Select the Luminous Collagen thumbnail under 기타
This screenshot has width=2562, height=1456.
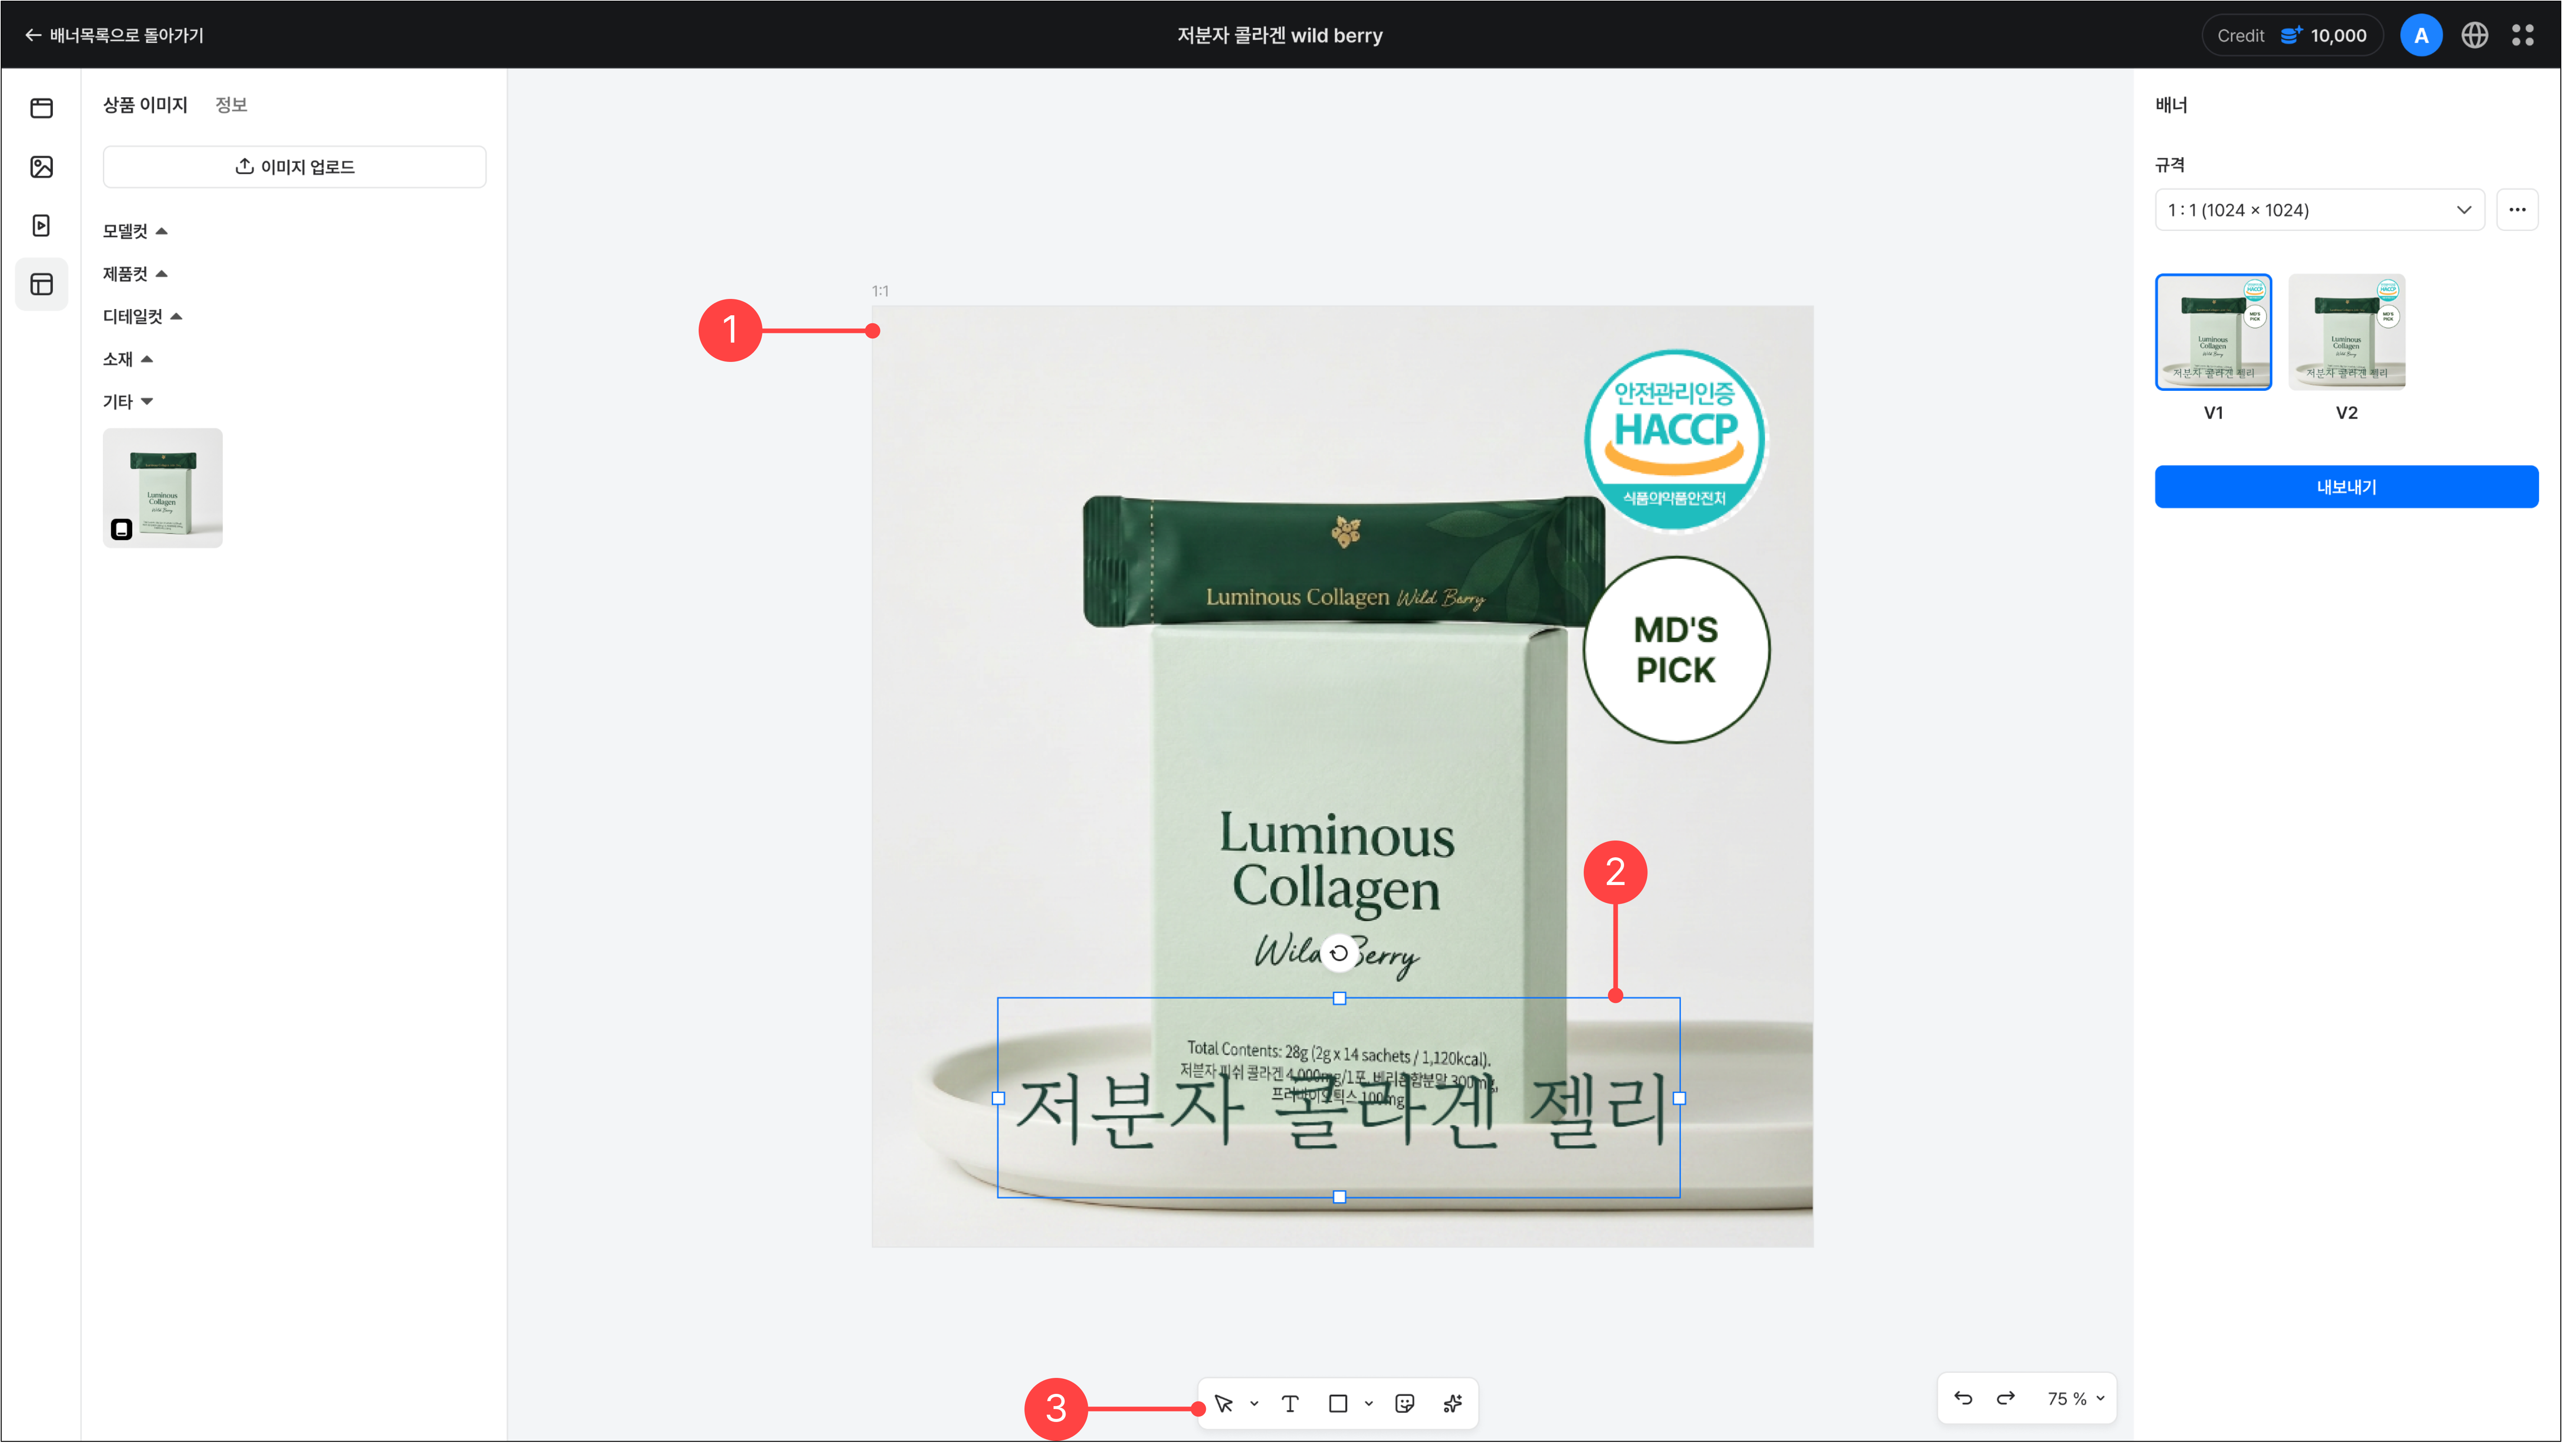163,488
